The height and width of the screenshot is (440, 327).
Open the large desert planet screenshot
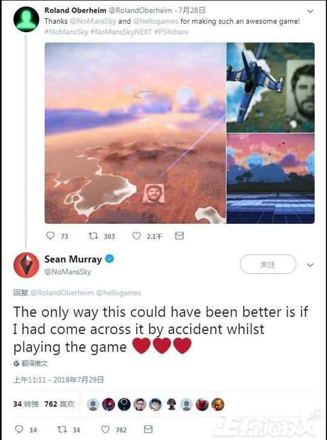(x=135, y=133)
